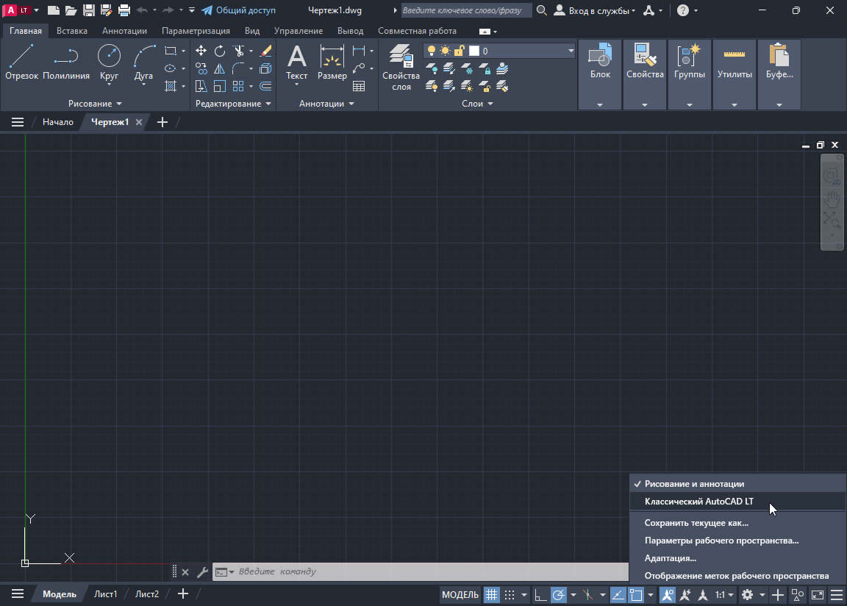
Task: Open the layer name dropdown list
Action: click(x=571, y=51)
